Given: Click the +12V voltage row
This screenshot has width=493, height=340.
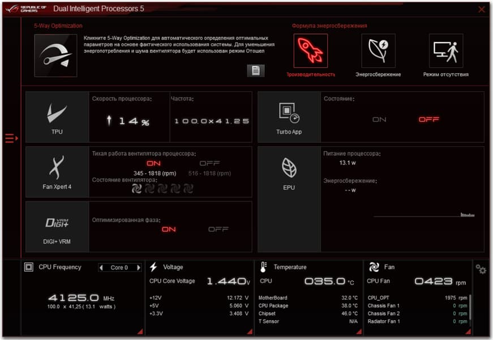Looking at the screenshot, I should coord(199,298).
